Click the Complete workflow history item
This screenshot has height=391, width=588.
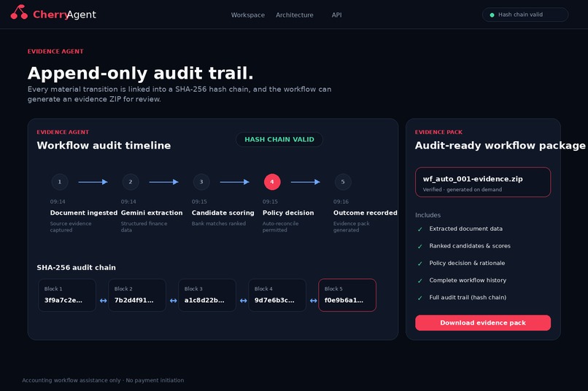pos(468,280)
